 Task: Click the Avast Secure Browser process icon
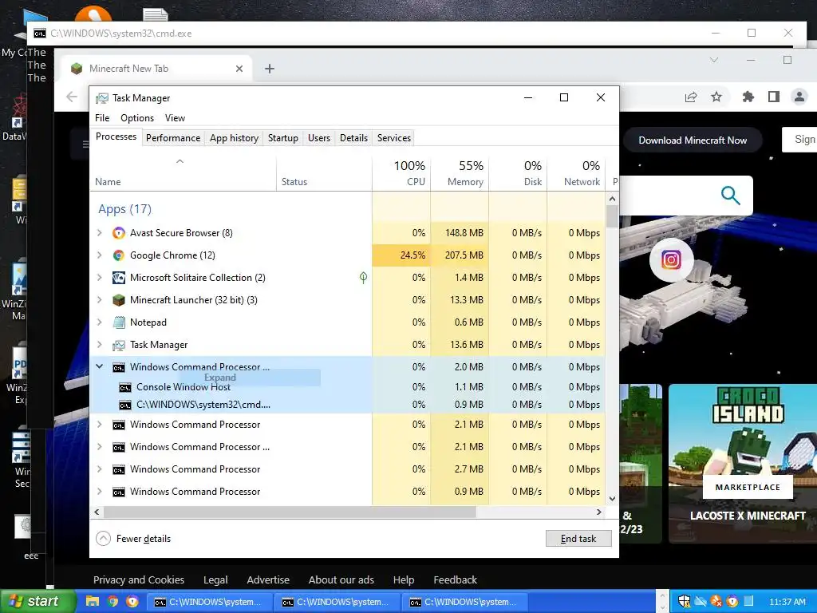(x=119, y=233)
